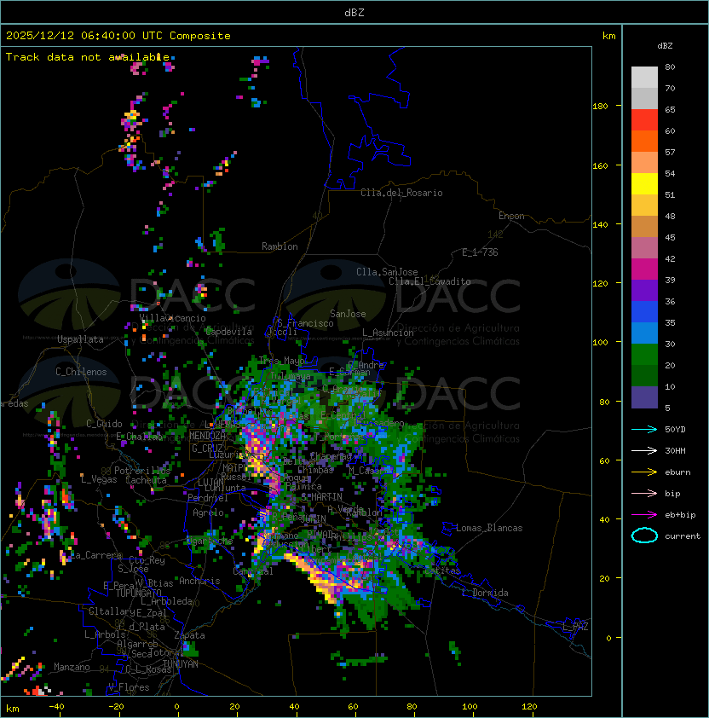Pick the orange swatch between 60 and 57
Image resolution: width=709 pixels, height=718 pixels.
pos(644,141)
